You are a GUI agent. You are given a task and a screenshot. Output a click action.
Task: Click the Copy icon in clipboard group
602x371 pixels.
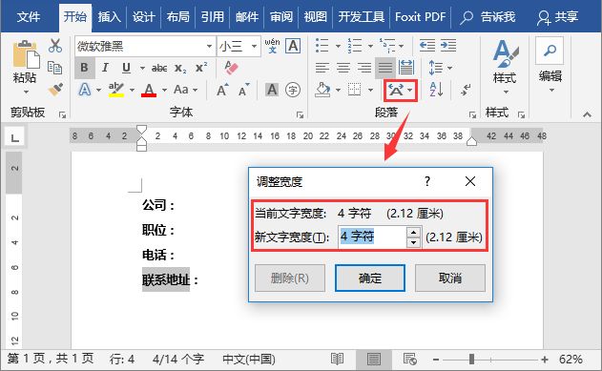[55, 68]
